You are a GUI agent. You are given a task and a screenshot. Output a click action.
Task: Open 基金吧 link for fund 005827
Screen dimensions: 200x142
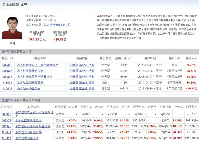click(x=83, y=71)
